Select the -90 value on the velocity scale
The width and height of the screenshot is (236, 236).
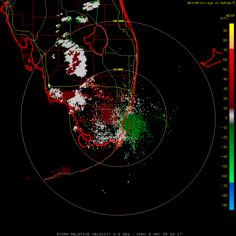[224, 205]
